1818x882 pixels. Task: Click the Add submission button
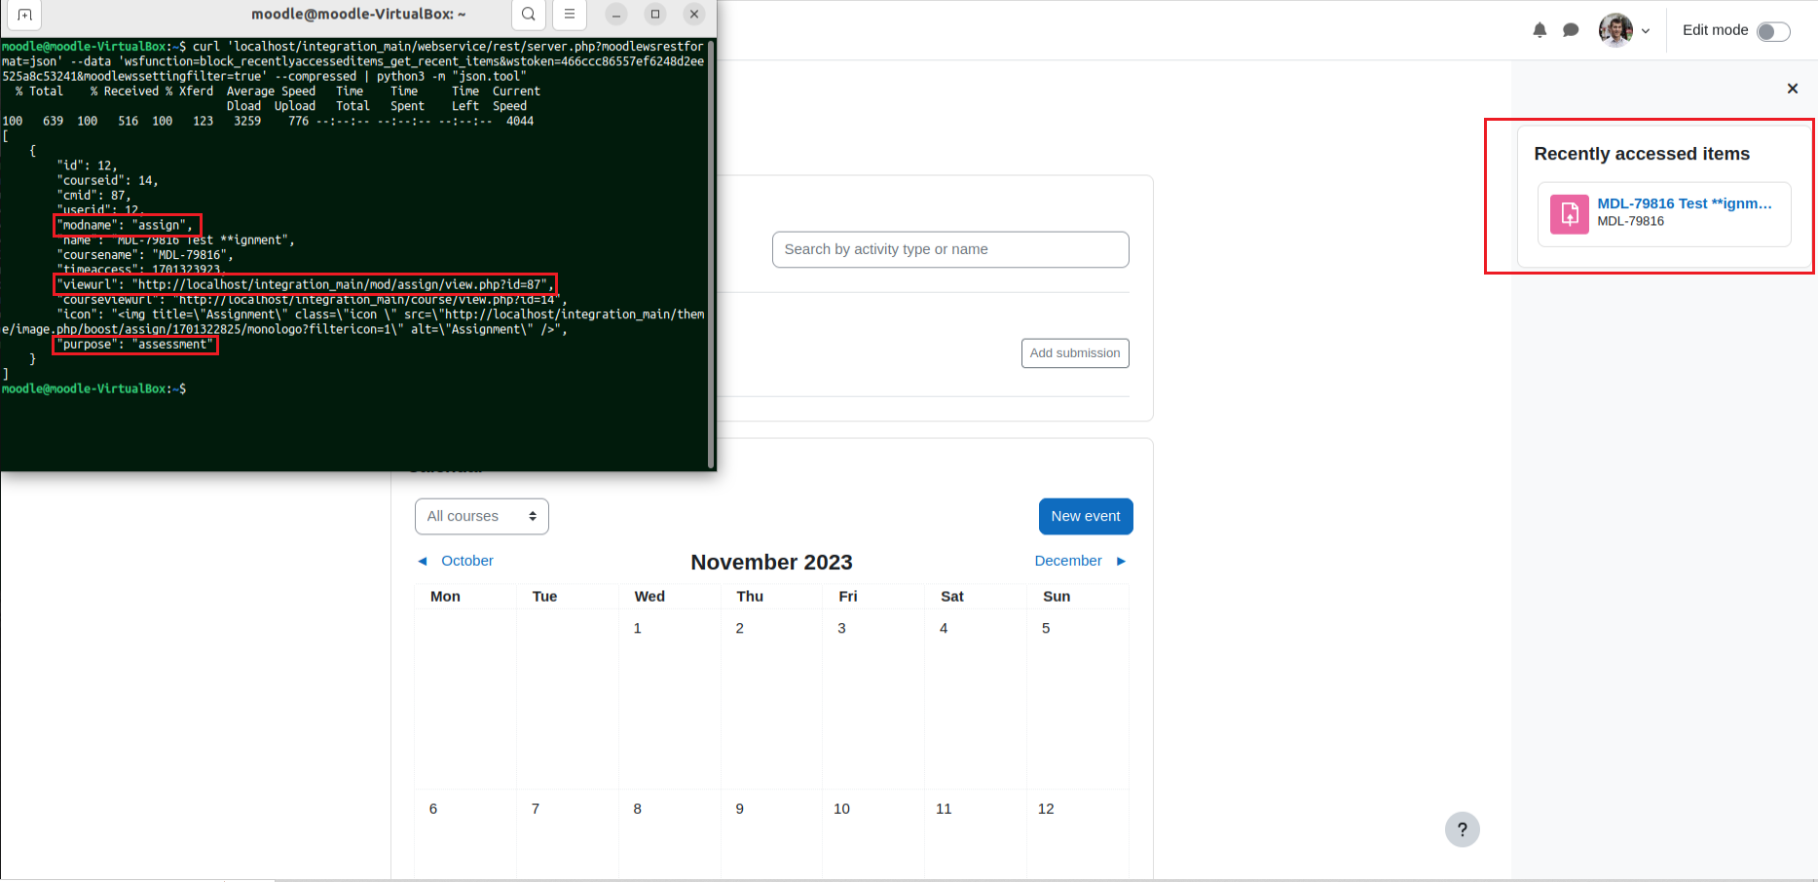tap(1075, 353)
